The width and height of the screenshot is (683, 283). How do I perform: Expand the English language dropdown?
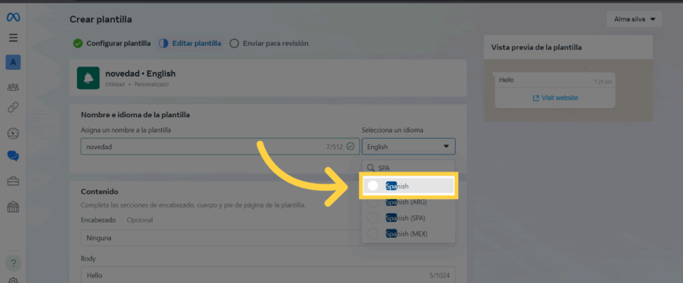[408, 146]
